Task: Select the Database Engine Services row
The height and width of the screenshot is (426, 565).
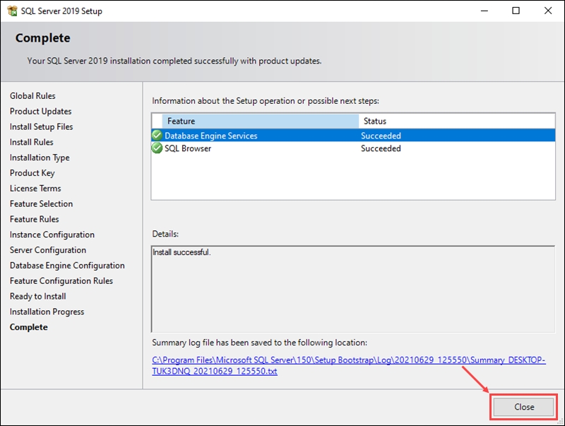Action: (x=353, y=136)
